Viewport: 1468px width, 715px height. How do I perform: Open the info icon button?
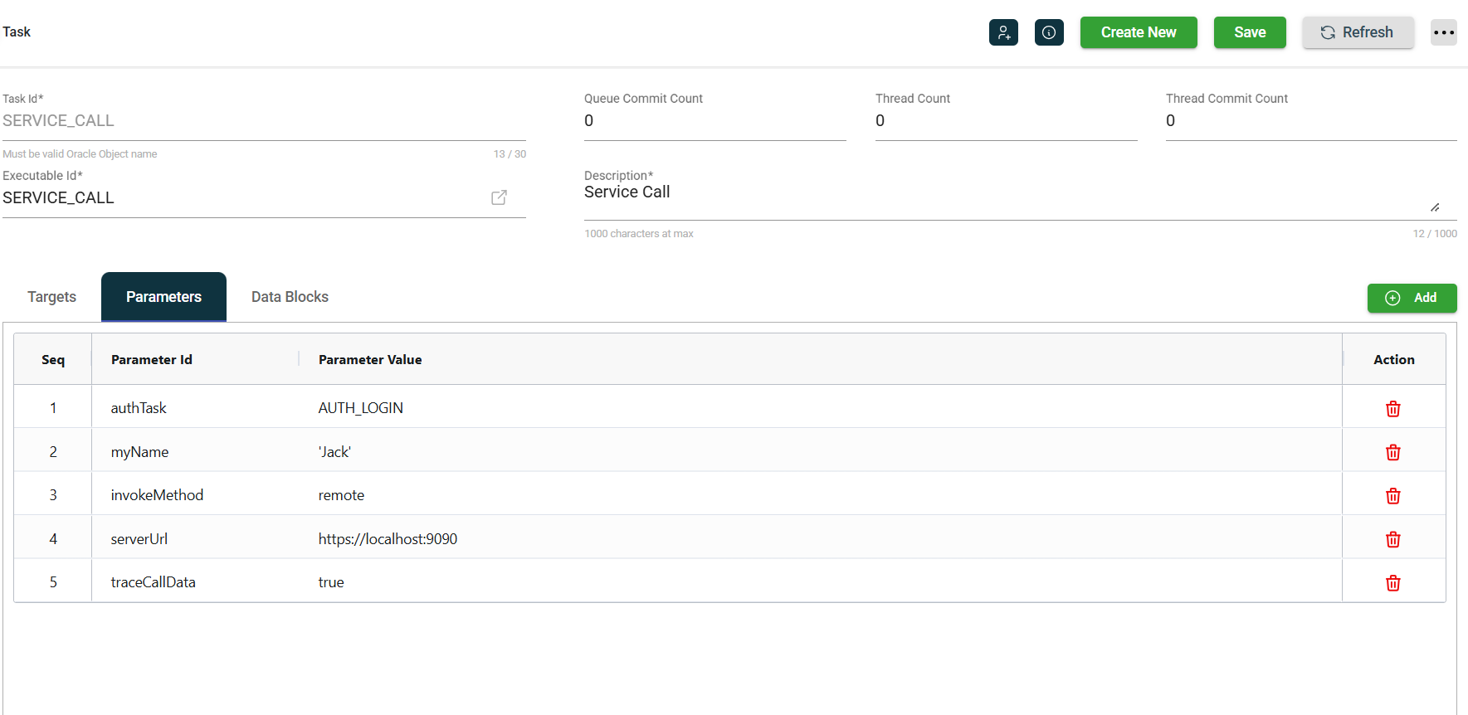pos(1049,32)
